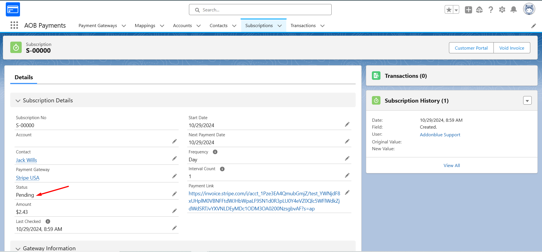Click the Void Invoice button
This screenshot has width=542, height=252.
(512, 48)
